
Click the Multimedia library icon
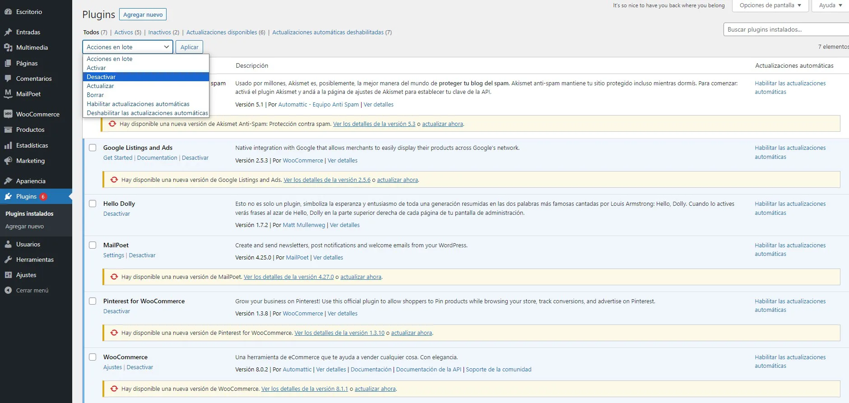click(x=8, y=47)
